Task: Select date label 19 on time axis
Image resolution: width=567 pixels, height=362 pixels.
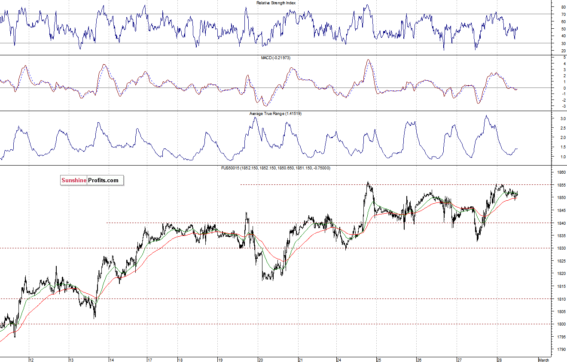Action: point(220,359)
